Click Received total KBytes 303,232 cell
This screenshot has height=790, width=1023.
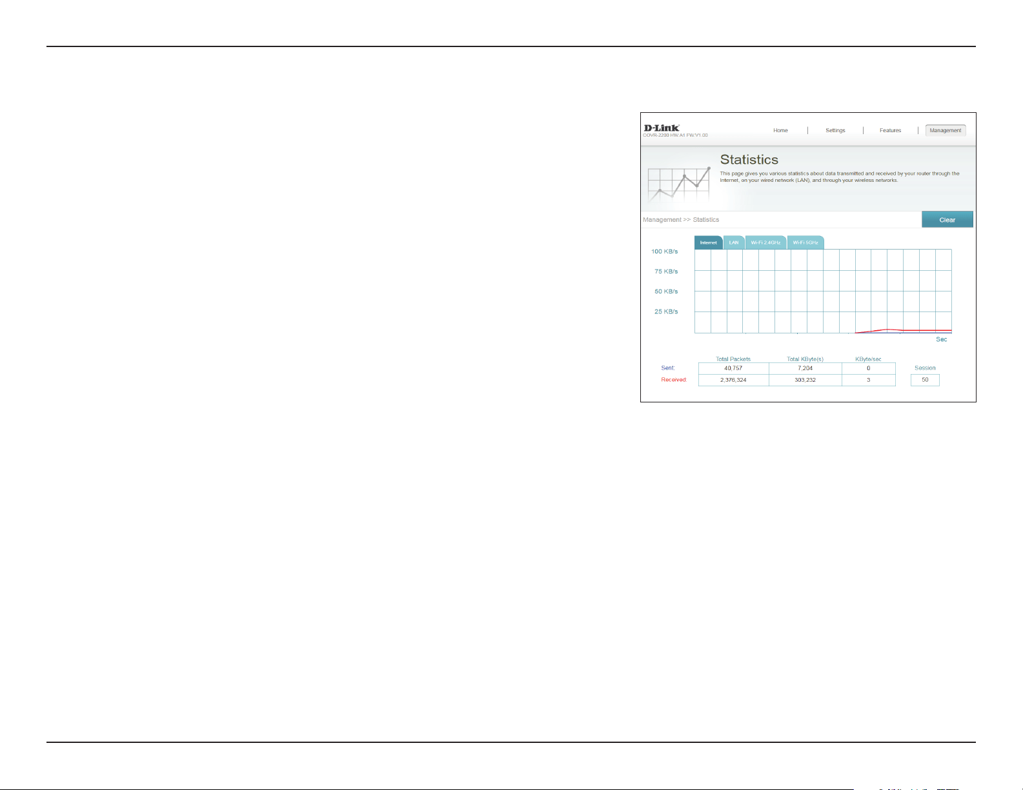pos(805,380)
